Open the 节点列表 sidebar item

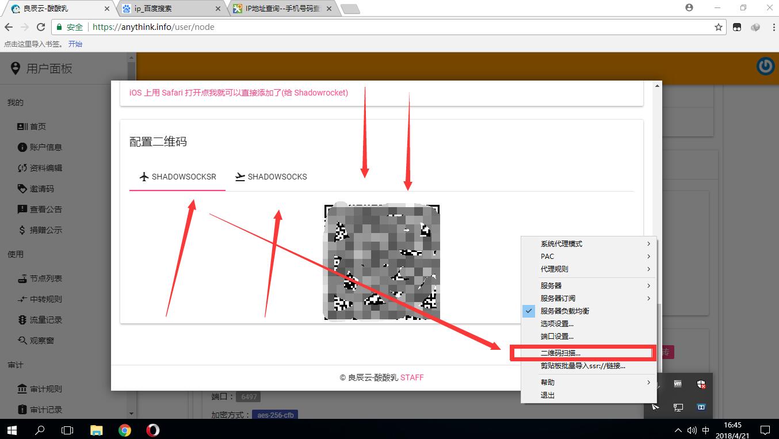(x=45, y=278)
